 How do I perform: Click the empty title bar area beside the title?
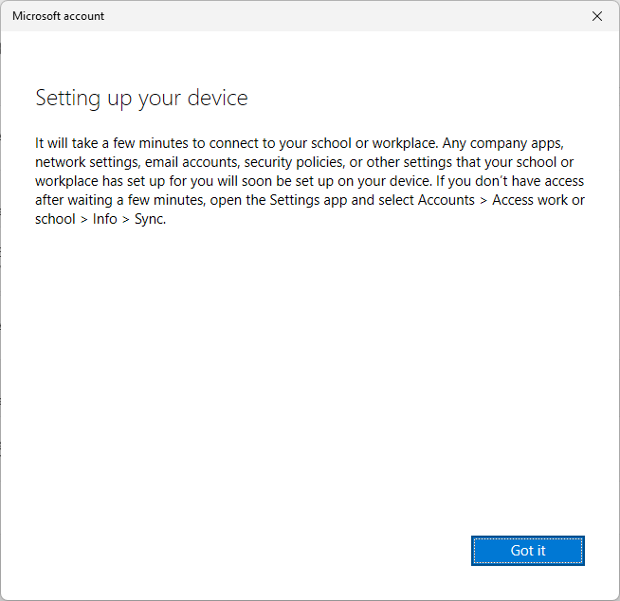(332, 16)
